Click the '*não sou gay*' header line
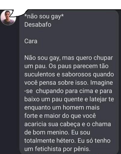The image size is (121, 154). click(x=44, y=16)
